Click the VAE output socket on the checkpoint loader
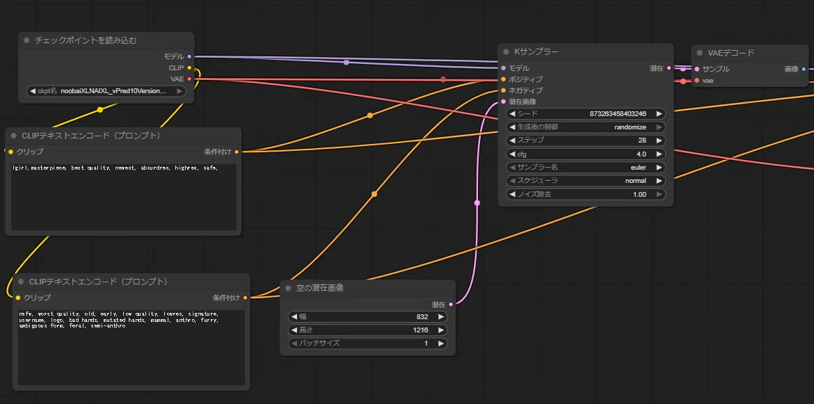 coord(189,79)
